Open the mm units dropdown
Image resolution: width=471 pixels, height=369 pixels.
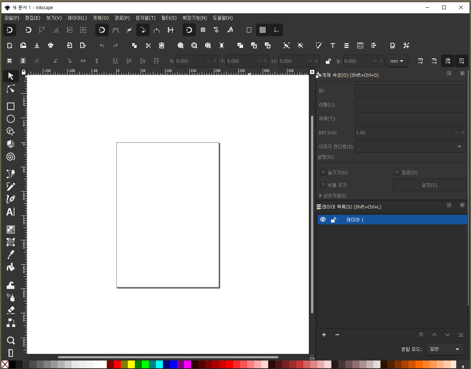[x=397, y=61]
